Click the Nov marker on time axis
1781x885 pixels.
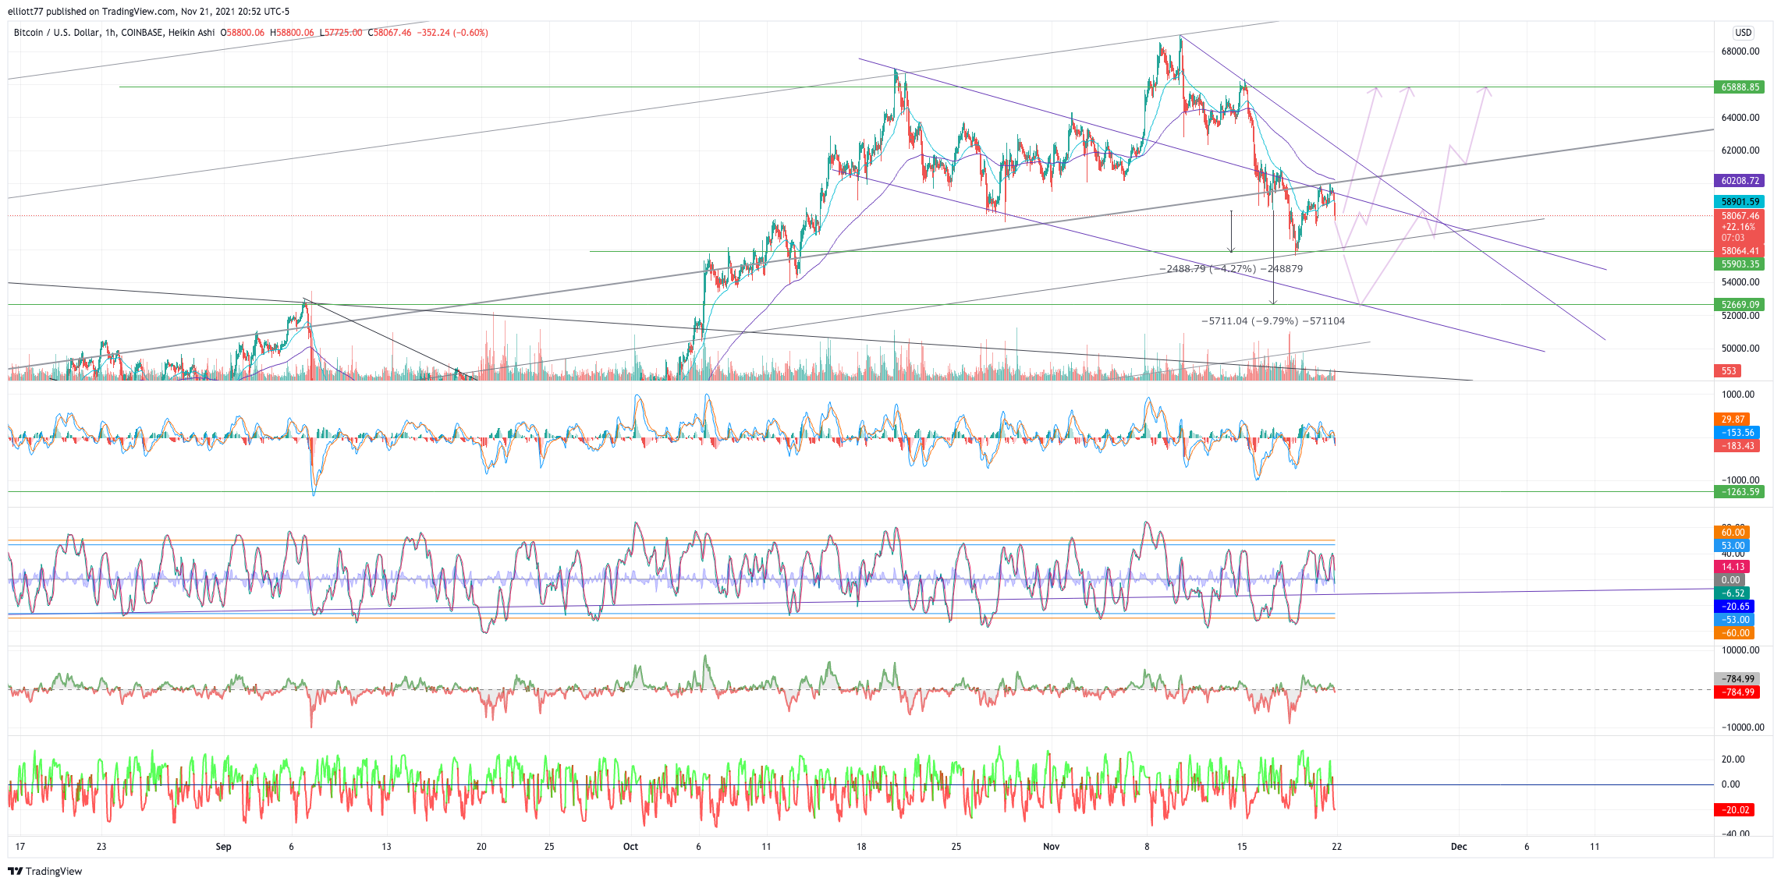pos(1051,847)
